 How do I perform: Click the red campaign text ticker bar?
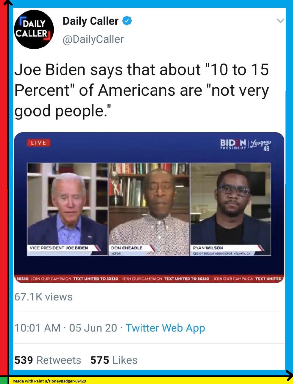point(149,279)
